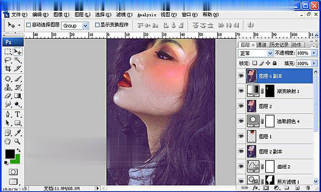Select the Crop tool
Image resolution: width=321 pixels, height=192 pixels.
7,68
